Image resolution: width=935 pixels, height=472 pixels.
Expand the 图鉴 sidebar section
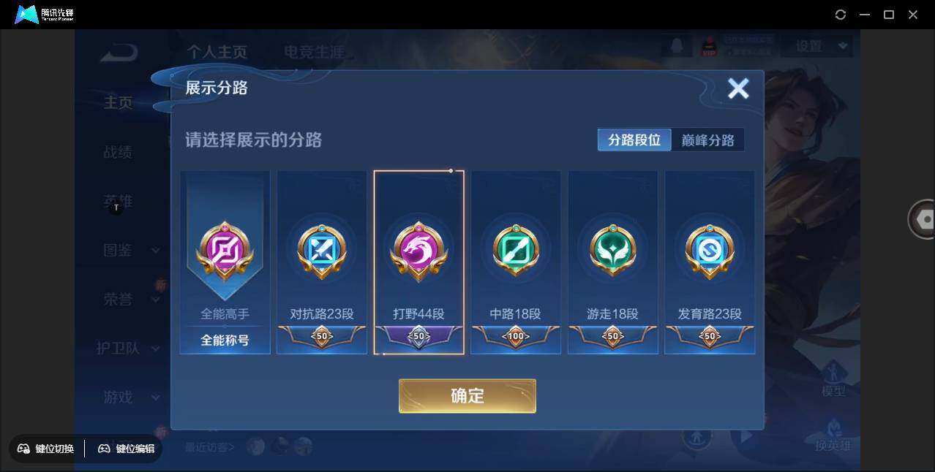pyautogui.click(x=156, y=251)
